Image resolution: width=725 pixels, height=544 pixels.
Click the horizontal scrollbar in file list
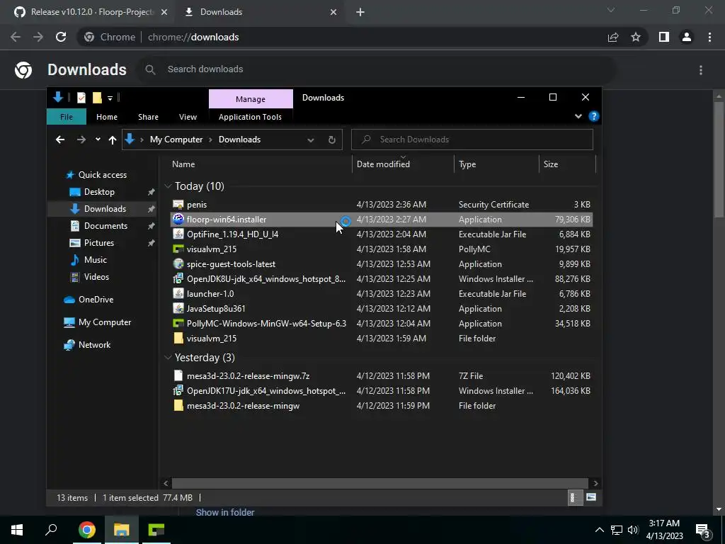(x=379, y=483)
